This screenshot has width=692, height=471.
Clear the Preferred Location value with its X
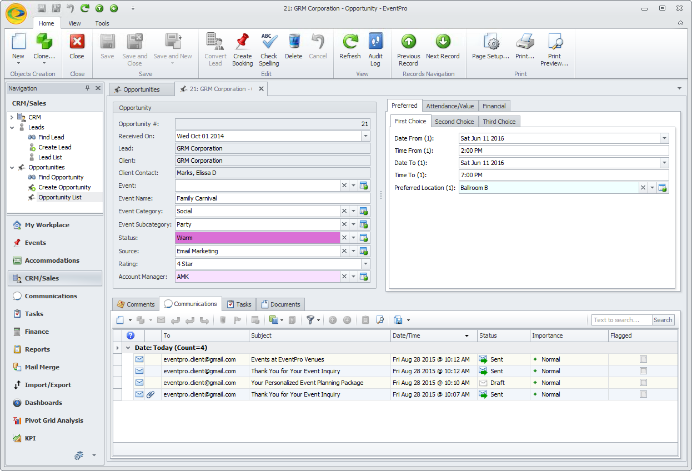643,188
